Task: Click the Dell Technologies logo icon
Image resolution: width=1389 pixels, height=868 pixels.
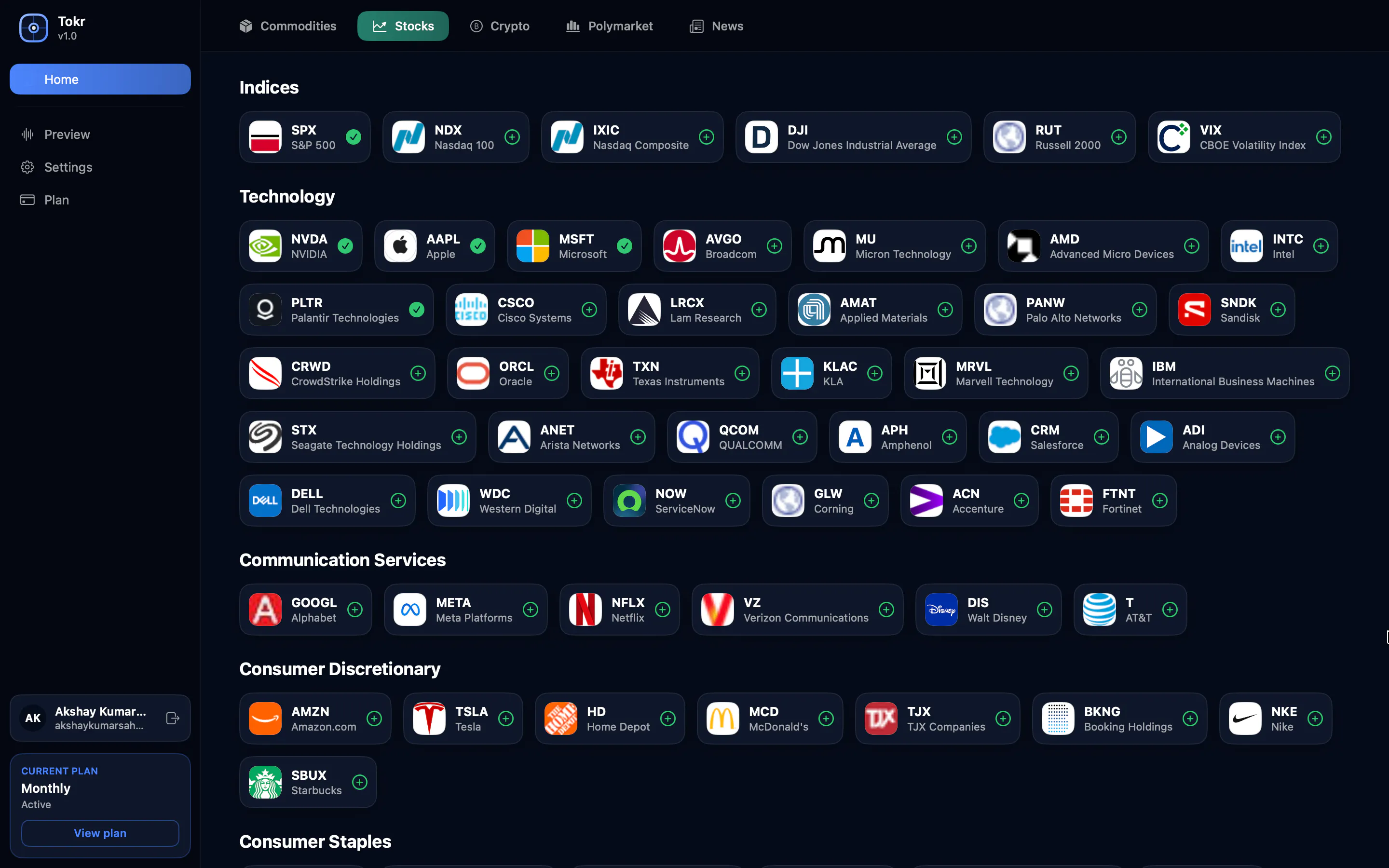Action: pos(265,501)
